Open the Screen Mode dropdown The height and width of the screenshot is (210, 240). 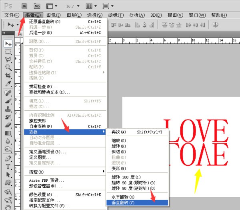click(108, 6)
